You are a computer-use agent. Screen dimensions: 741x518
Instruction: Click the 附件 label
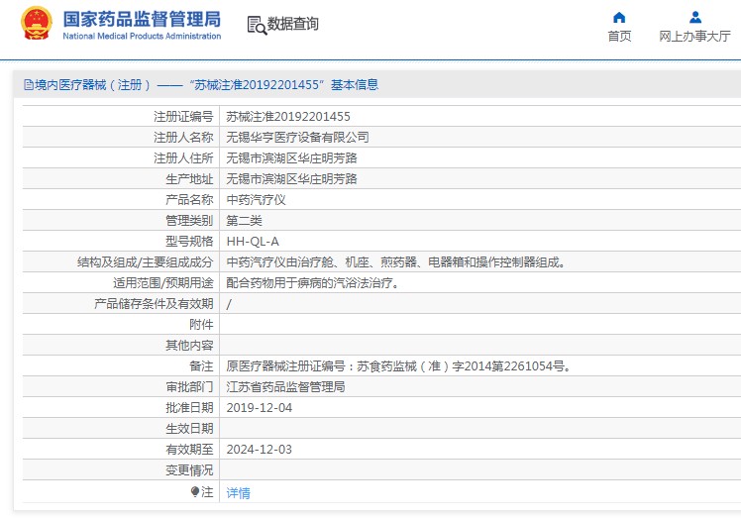point(201,324)
